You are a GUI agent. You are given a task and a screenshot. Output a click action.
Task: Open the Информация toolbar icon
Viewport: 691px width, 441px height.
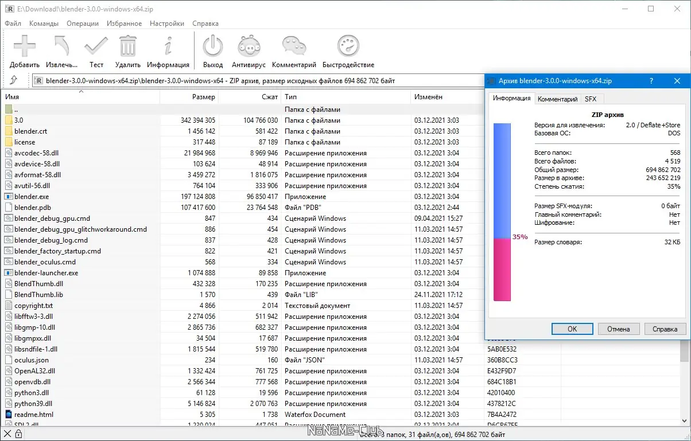(168, 45)
